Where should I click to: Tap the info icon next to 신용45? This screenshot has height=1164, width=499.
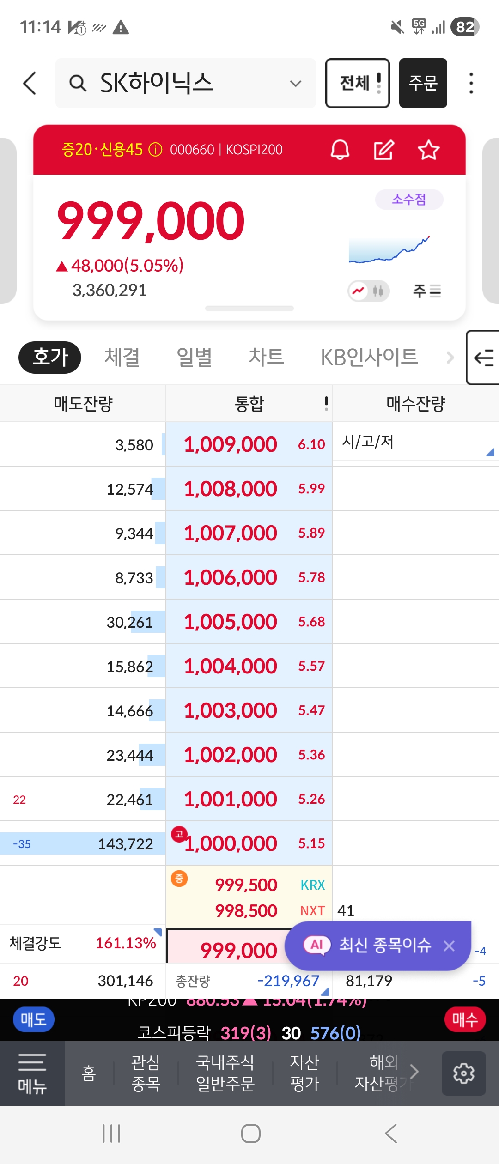coord(155,150)
